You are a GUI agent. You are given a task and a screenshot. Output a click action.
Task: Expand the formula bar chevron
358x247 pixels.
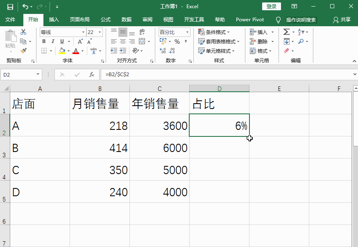coord(355,75)
